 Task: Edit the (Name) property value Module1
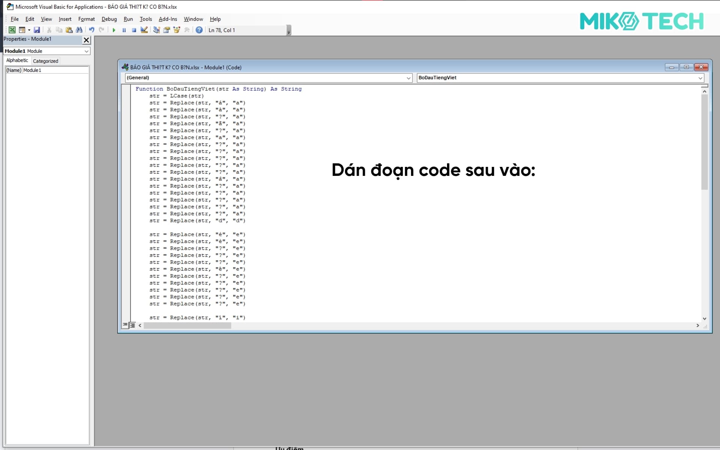click(55, 70)
